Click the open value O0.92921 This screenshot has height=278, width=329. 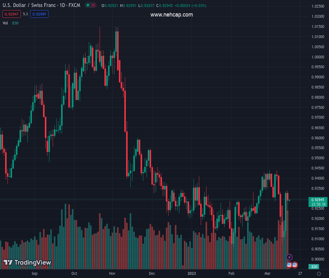(x=110, y=6)
